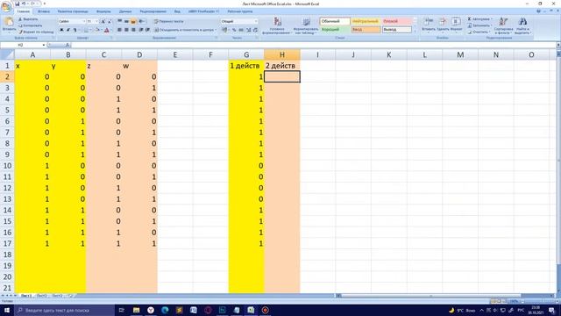Increase decimal places

[249, 30]
